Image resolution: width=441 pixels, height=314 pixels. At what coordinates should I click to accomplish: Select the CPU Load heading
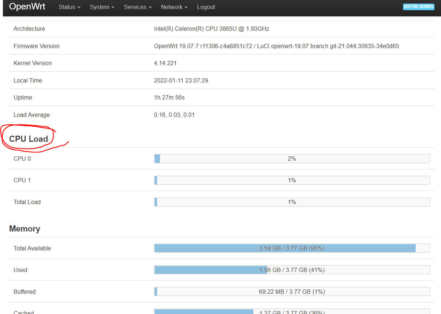pos(29,139)
